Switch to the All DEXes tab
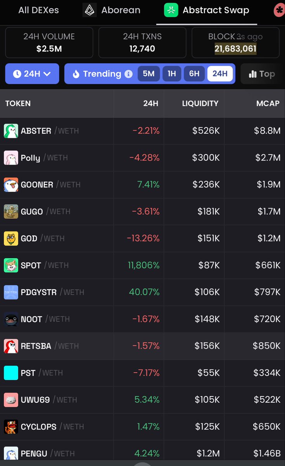Image resolution: width=285 pixels, height=466 pixels. pyautogui.click(x=38, y=10)
